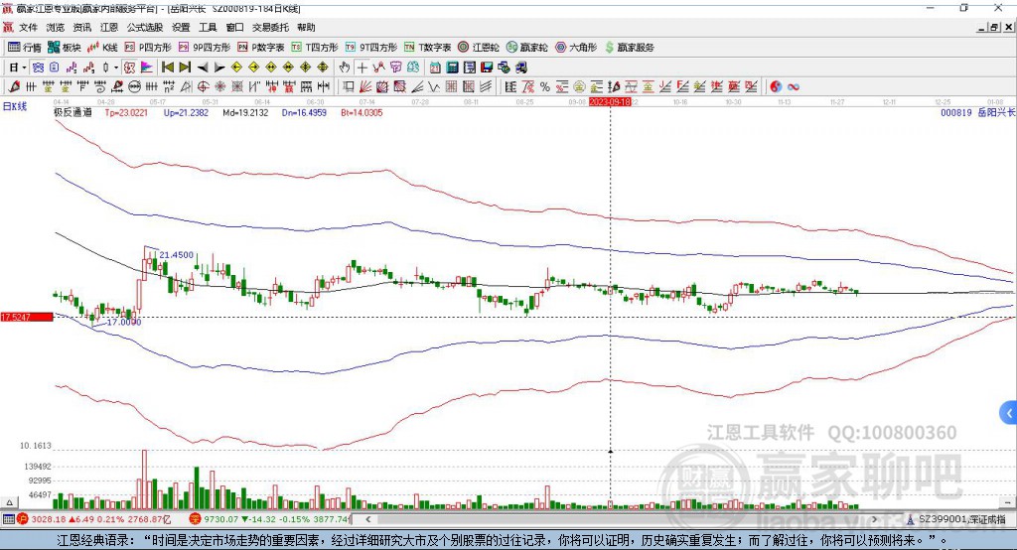
Task: Select the parallel channel lines tool
Action: click(x=486, y=87)
